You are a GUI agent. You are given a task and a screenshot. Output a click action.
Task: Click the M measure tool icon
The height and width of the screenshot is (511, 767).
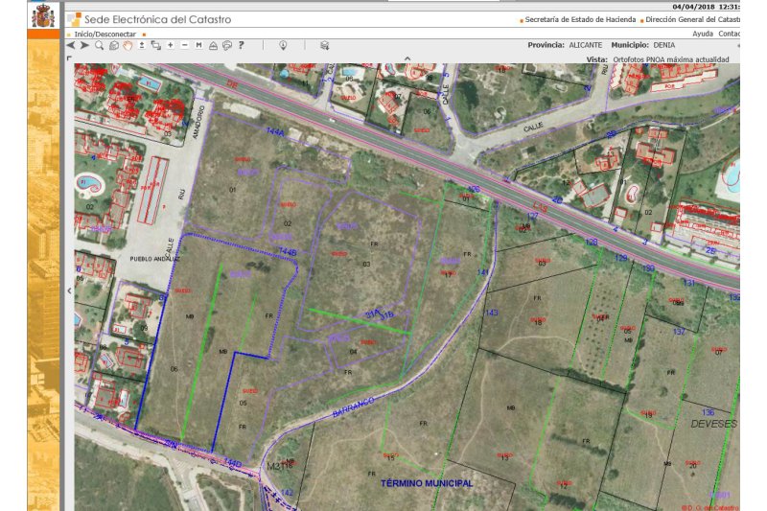point(198,45)
